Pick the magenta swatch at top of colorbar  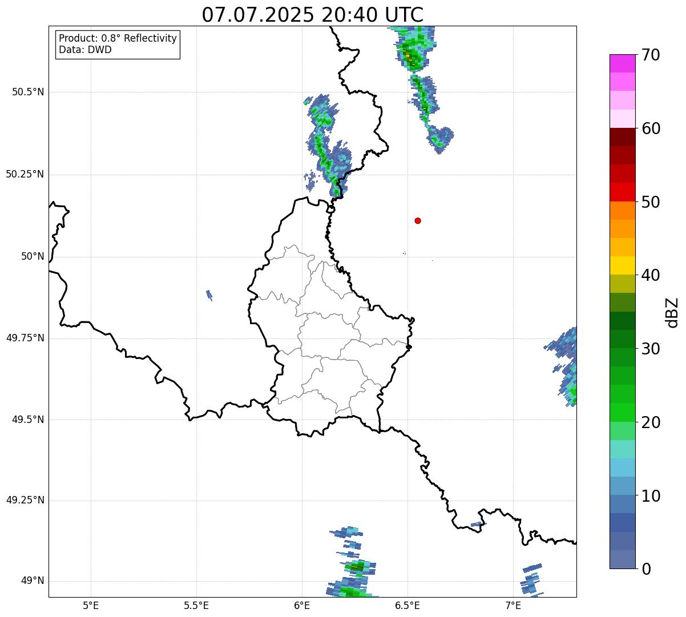[623, 63]
